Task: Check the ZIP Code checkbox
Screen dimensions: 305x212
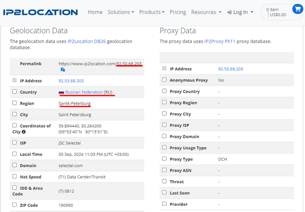Action: [15, 204]
